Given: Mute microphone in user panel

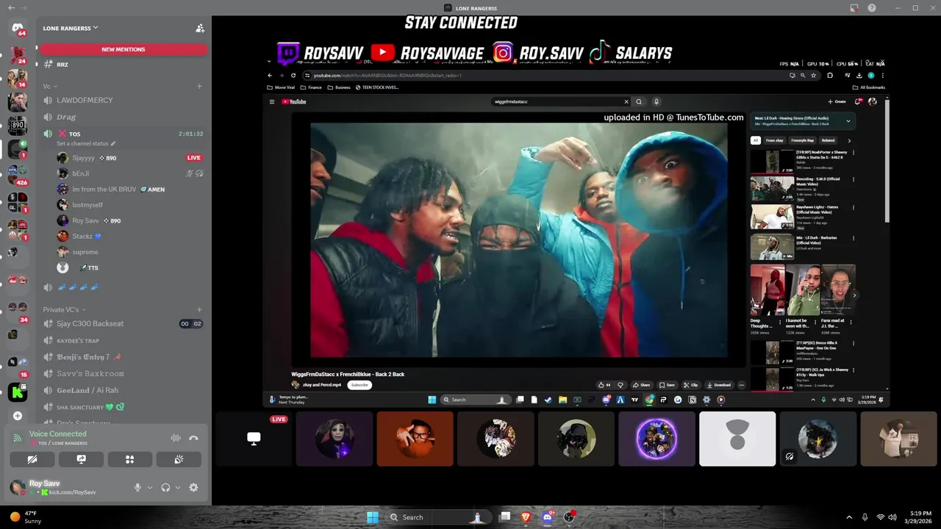Looking at the screenshot, I should (x=137, y=487).
